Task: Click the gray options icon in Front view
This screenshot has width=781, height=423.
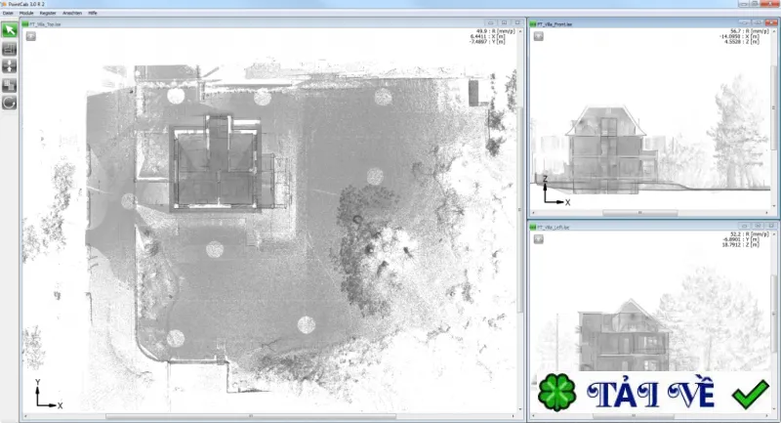Action: [x=539, y=36]
